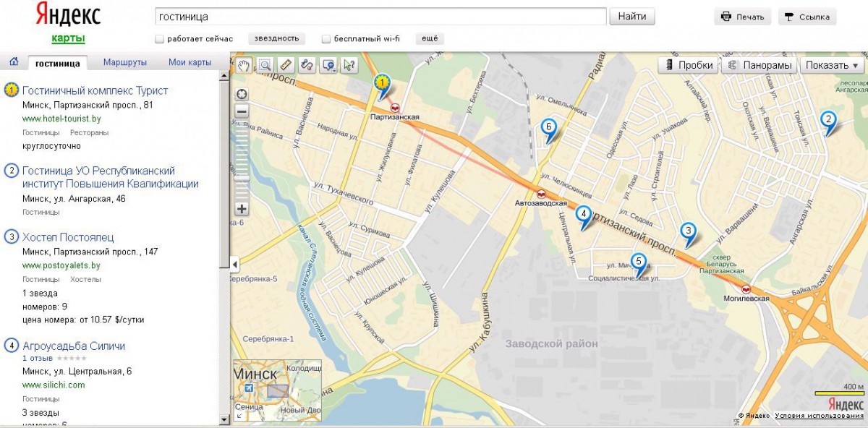Click the add placemark tool
The width and height of the screenshot is (868, 428).
[x=329, y=65]
